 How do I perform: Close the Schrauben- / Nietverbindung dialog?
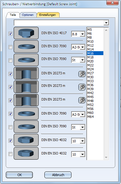tap(112, 2)
